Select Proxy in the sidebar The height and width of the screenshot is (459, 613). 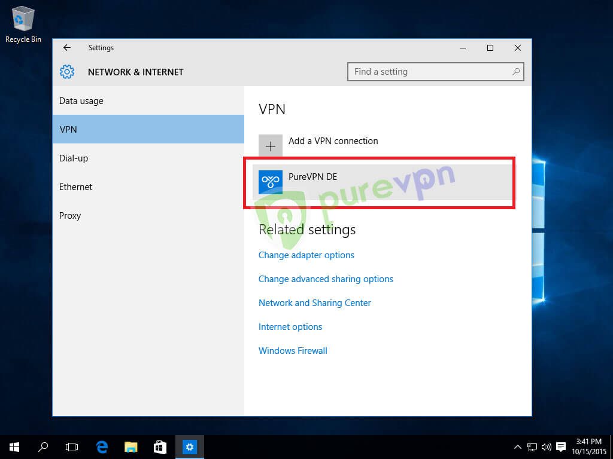click(148, 215)
